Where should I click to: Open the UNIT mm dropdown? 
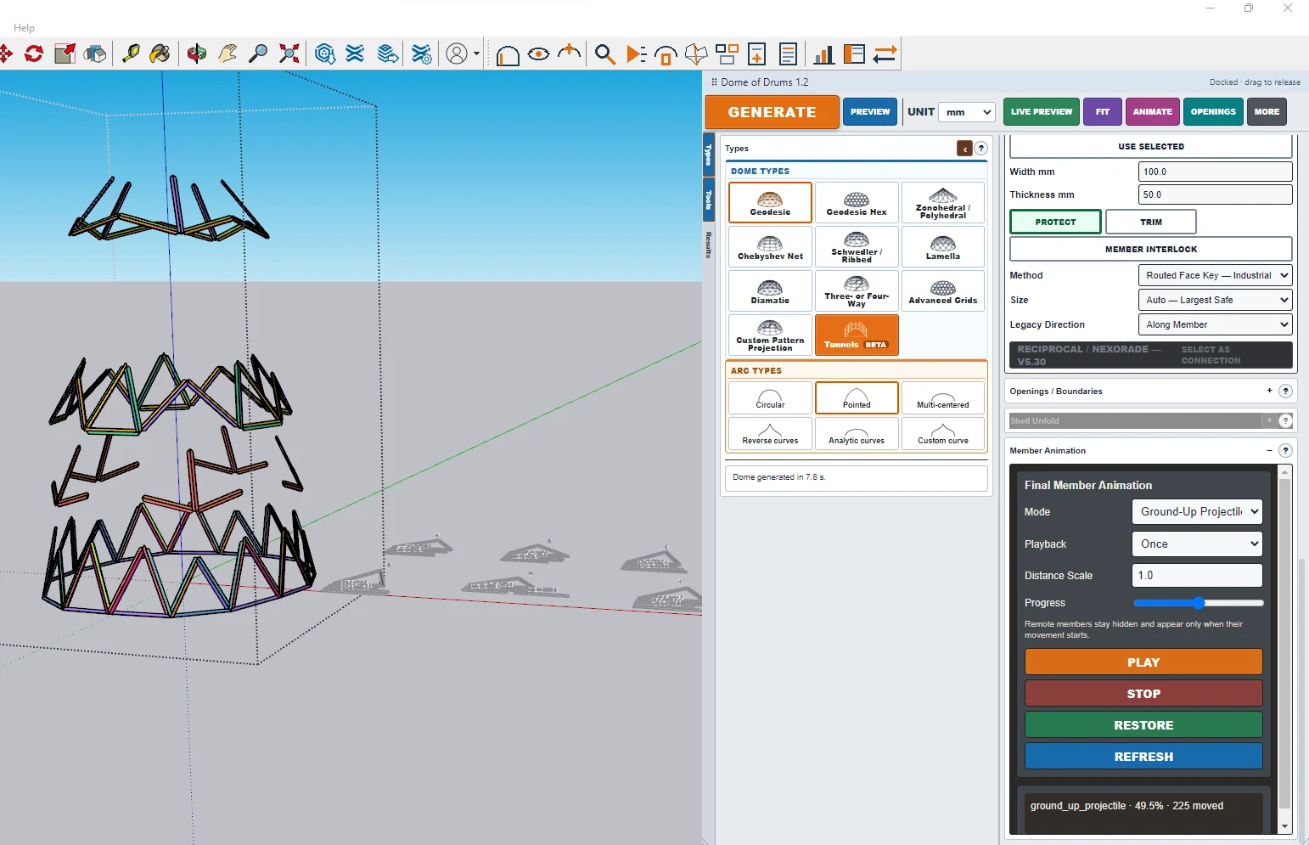coord(966,112)
